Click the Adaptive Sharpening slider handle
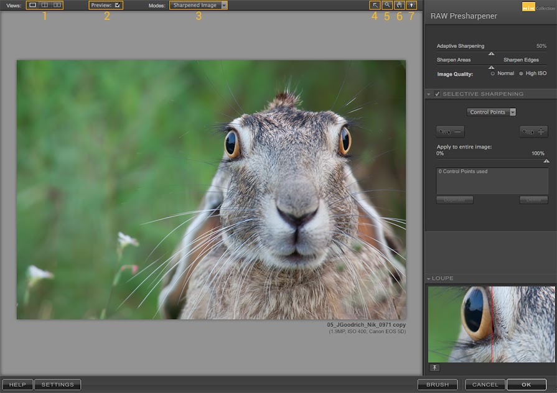The height and width of the screenshot is (393, 557). (491, 54)
